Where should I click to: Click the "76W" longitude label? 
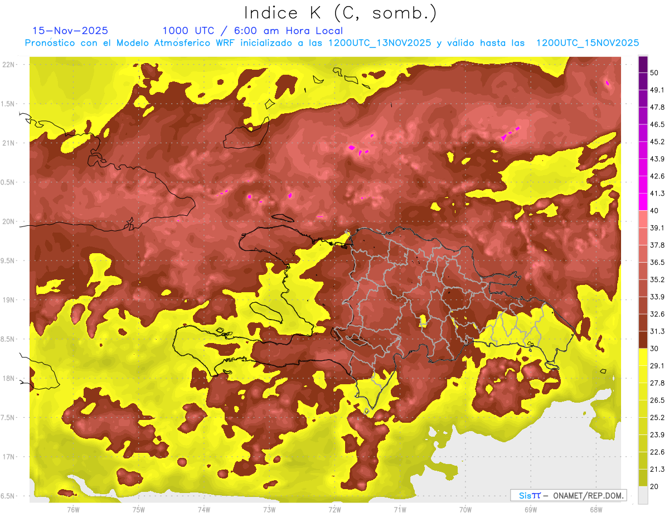point(73,510)
